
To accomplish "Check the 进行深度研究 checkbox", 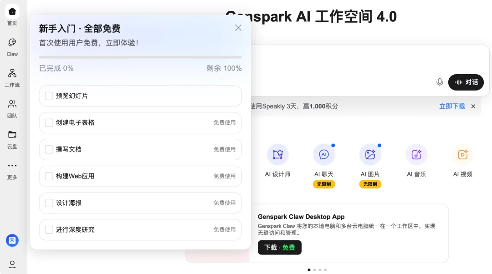I will tap(49, 230).
